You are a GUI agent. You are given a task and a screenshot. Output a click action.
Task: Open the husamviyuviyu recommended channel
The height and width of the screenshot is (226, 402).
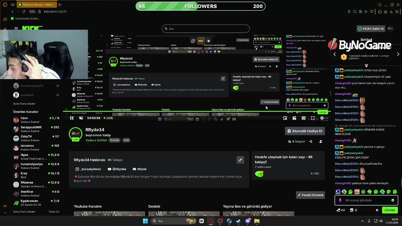coord(36,166)
